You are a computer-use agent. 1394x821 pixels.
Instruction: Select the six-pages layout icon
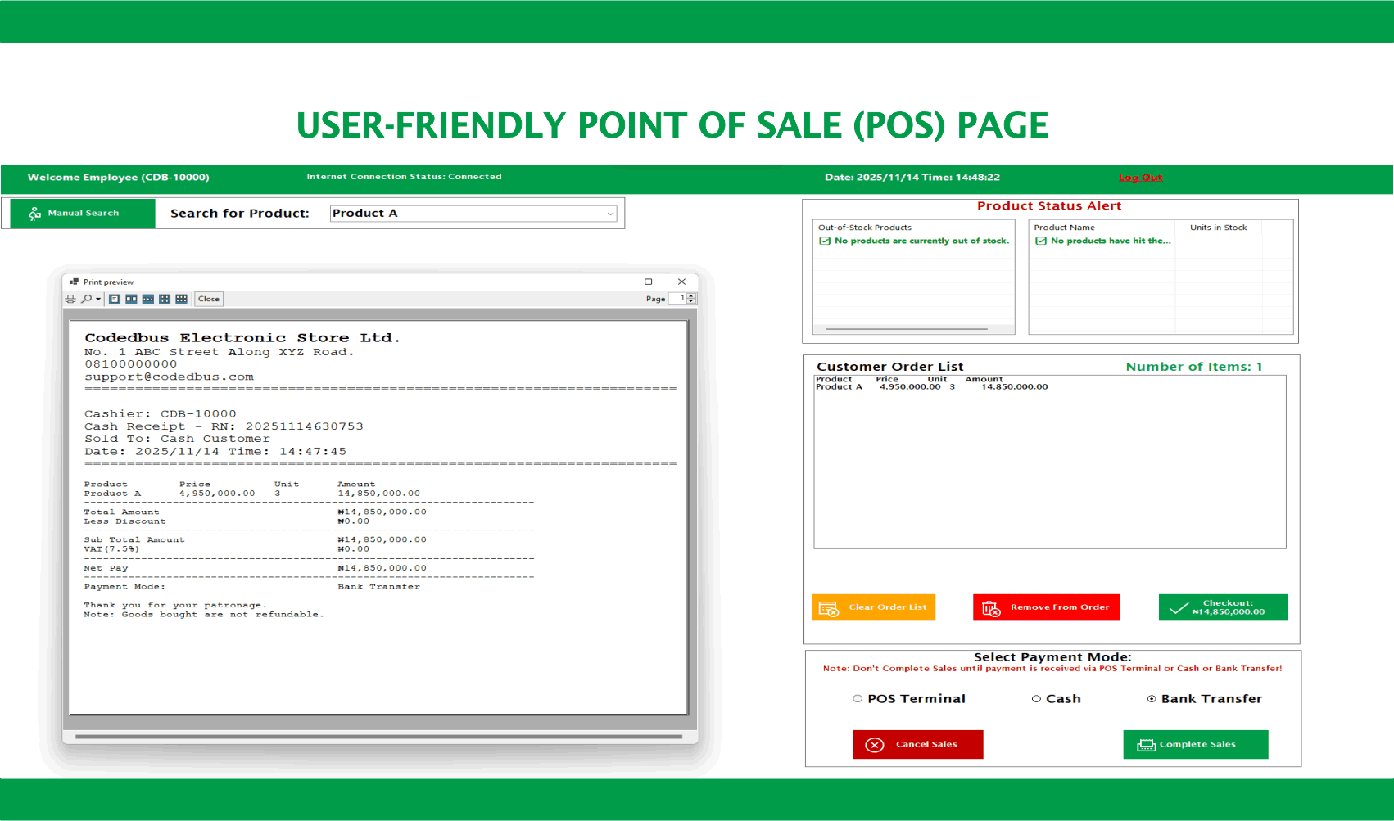pos(181,300)
